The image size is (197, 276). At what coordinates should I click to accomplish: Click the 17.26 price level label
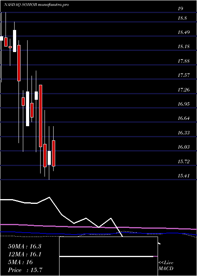[x=184, y=90]
